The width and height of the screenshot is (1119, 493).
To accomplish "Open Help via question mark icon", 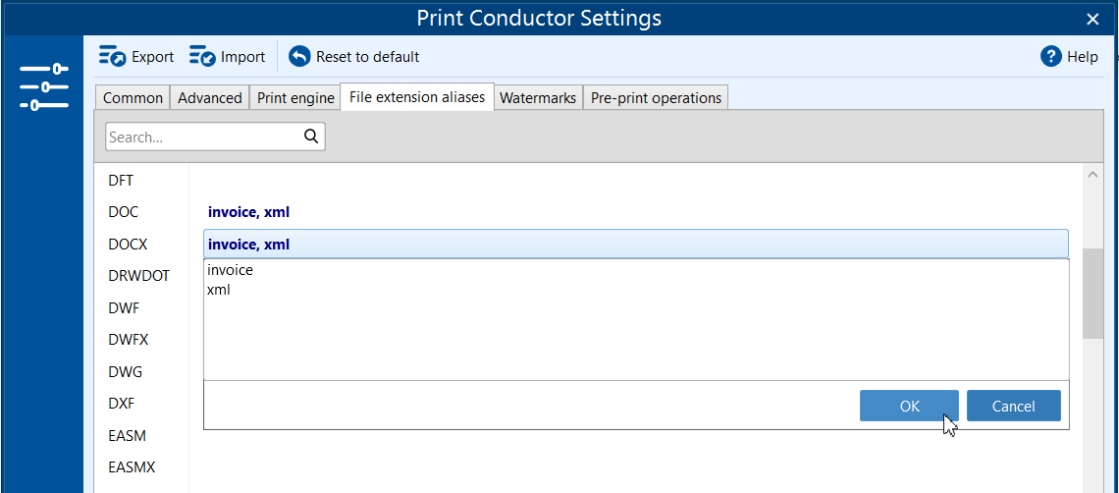I will point(1051,57).
